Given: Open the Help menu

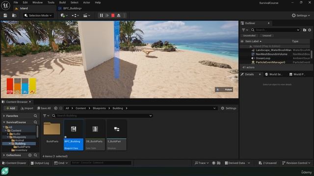Looking at the screenshot, I should 98,2.
